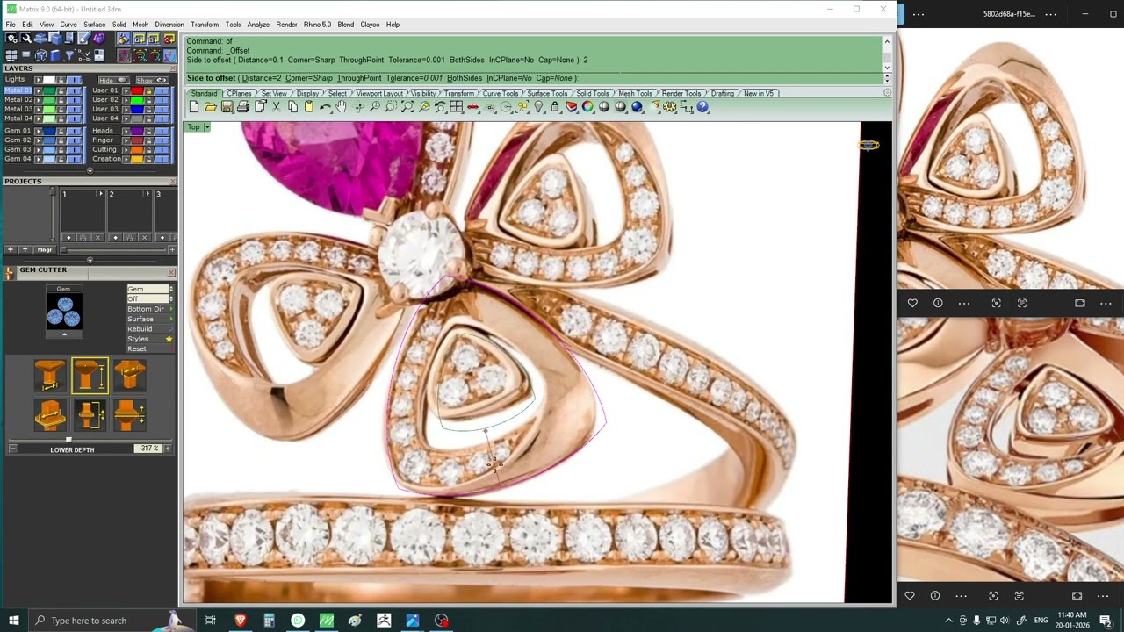Click the Paste clipboard icon

(x=309, y=107)
